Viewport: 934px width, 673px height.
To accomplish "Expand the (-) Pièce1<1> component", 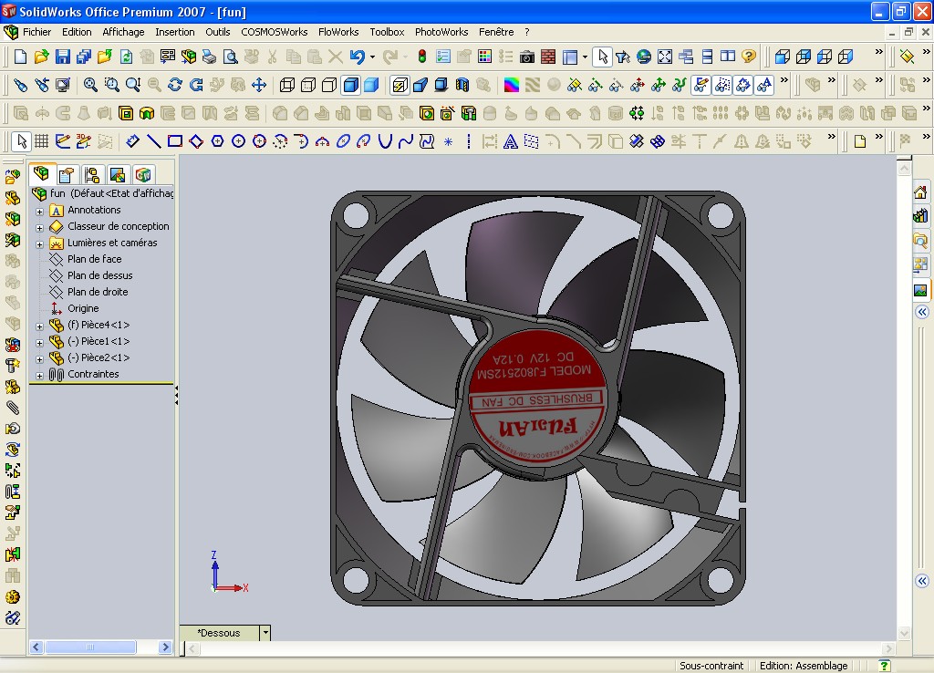I will click(x=39, y=343).
